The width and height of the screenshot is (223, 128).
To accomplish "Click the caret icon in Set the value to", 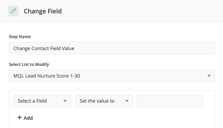I will click(x=127, y=101).
